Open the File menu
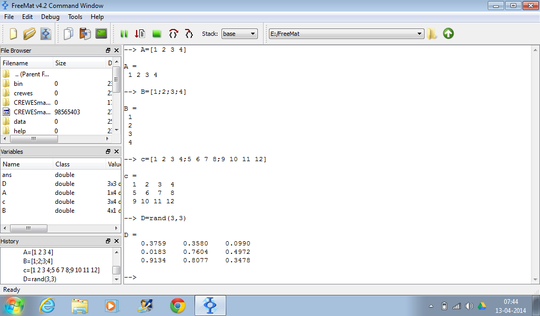This screenshot has width=540, height=316. point(9,17)
